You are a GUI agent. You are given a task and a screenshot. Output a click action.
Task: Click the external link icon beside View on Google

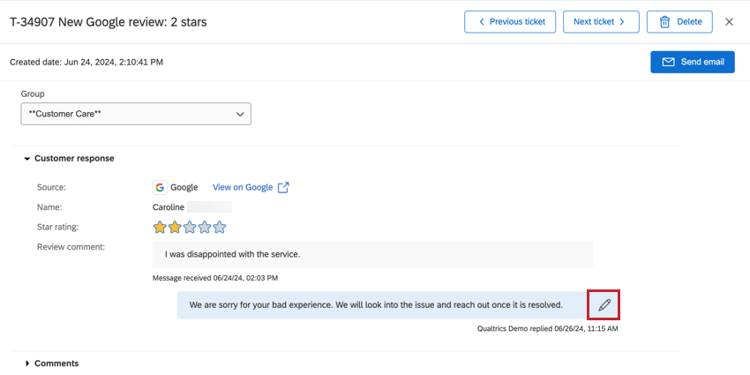(283, 187)
